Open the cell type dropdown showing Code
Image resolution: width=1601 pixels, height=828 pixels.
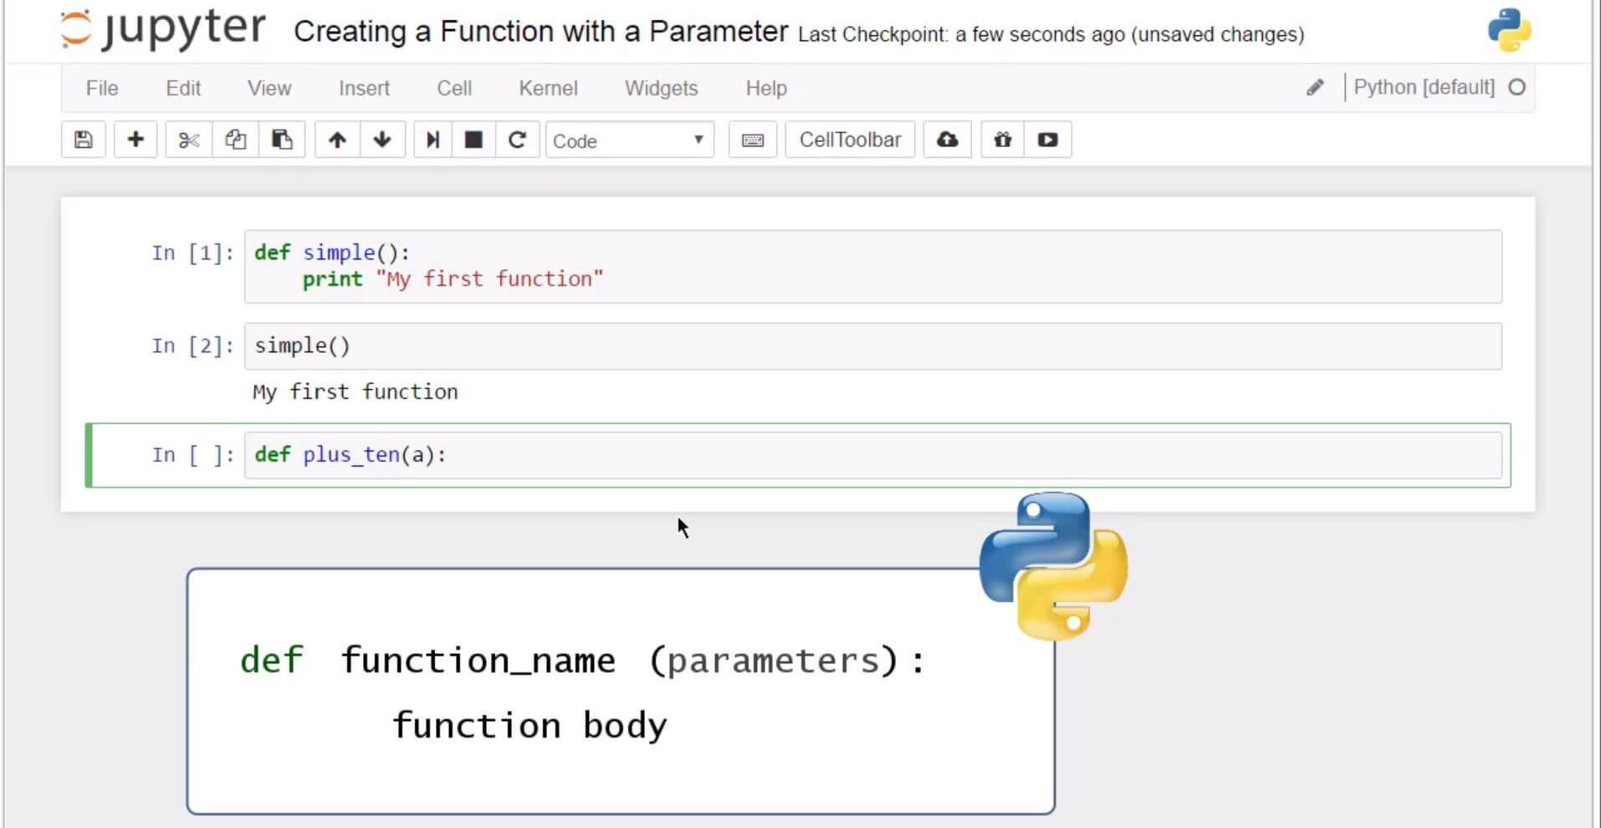tap(629, 140)
